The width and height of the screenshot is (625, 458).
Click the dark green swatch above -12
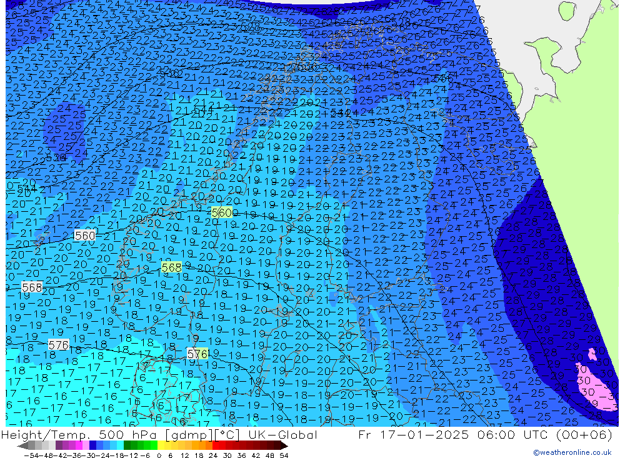(127, 446)
